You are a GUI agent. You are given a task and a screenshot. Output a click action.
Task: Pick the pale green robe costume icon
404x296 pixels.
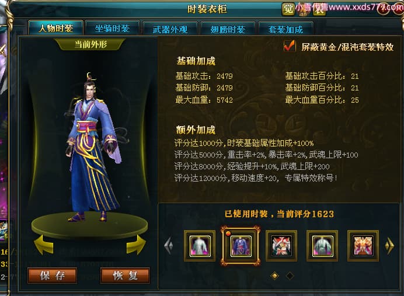coord(322,246)
